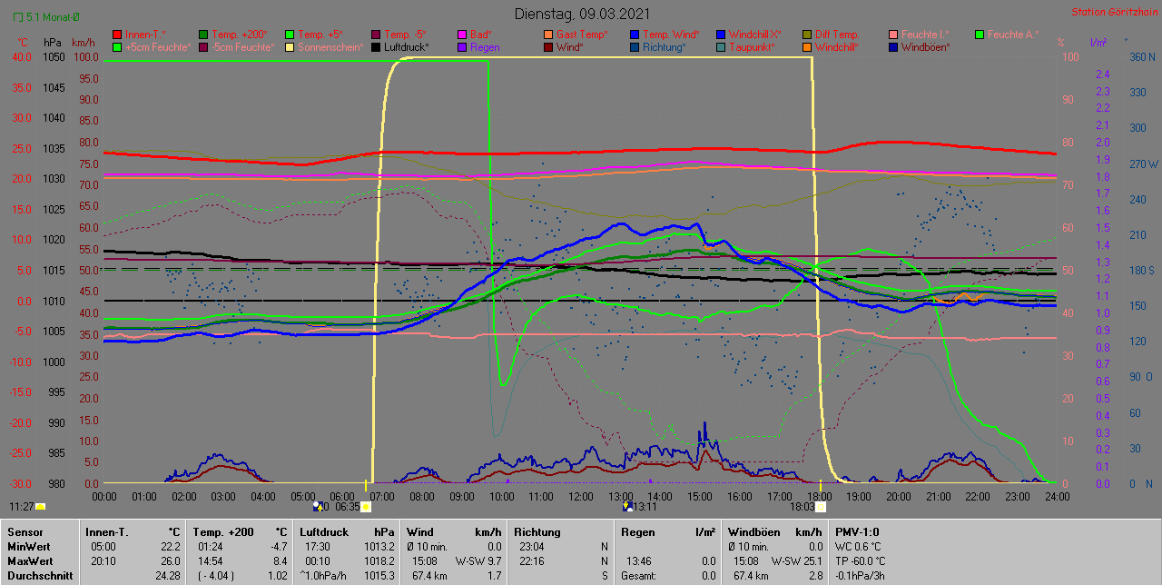
Task: Toggle the Gast Temp series label
Action: 580,35
